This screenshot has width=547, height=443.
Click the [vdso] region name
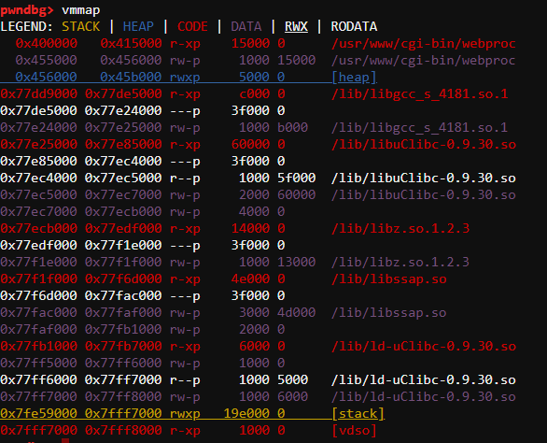pyautogui.click(x=354, y=431)
